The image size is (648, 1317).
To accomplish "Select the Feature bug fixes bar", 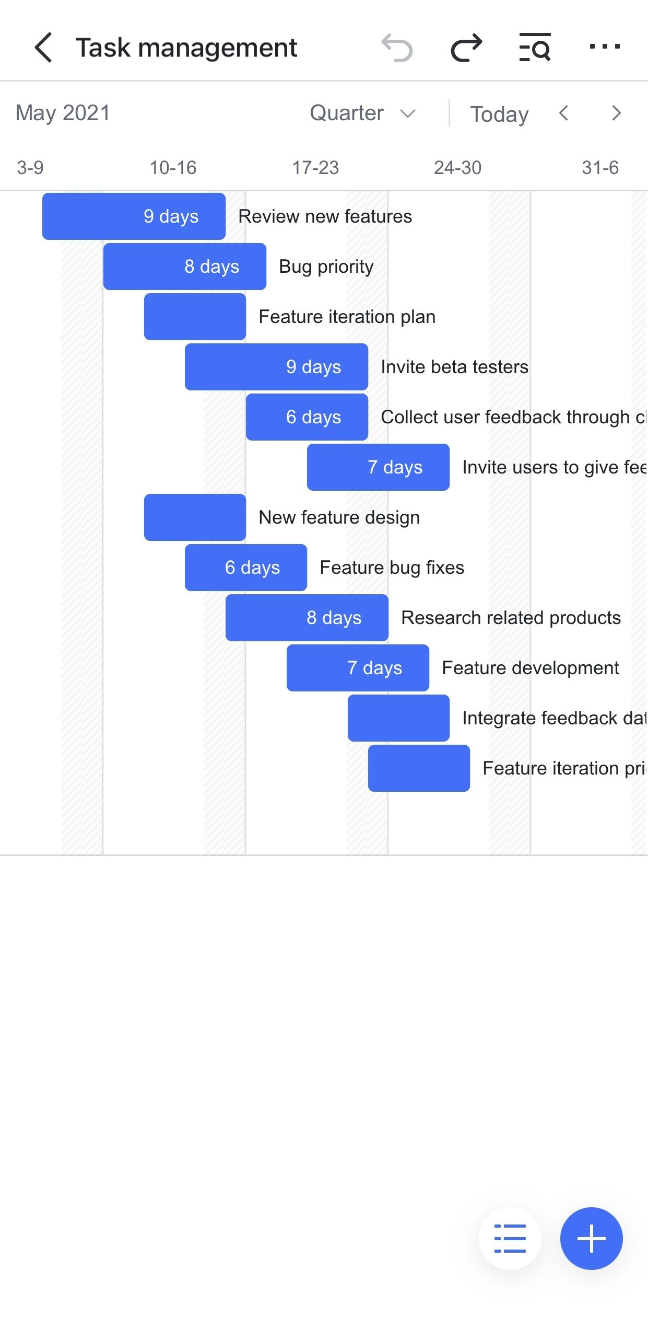I will [x=245, y=568].
